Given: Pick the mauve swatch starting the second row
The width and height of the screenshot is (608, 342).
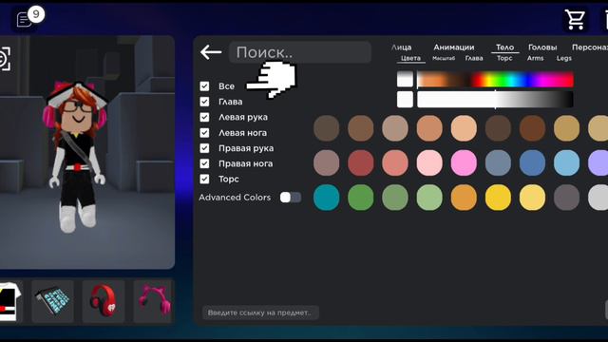Looking at the screenshot, I should [326, 162].
